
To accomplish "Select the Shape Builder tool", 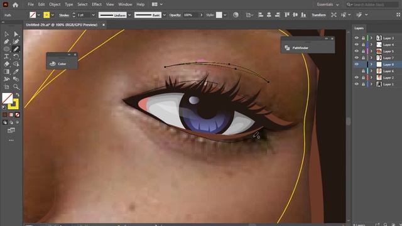I will coord(16,64).
